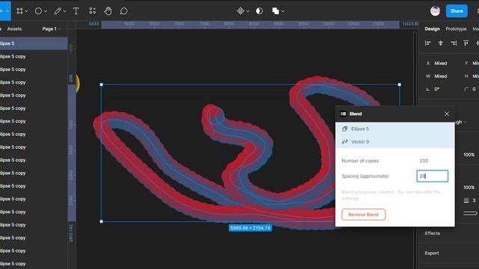Screen dimensions: 479x269
Task: Click the W width field showing Mixed
Action: pos(440,76)
